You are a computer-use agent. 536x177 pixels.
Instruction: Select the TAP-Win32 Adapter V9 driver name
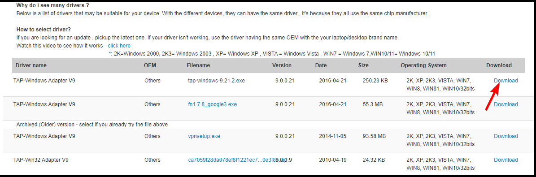41,160
